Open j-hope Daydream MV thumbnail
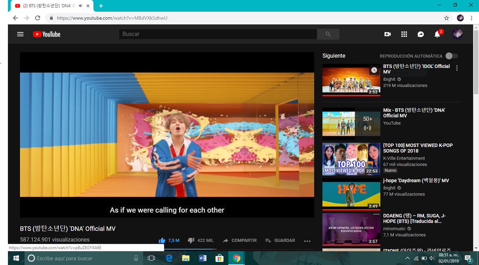This screenshot has height=265, width=479. click(351, 194)
